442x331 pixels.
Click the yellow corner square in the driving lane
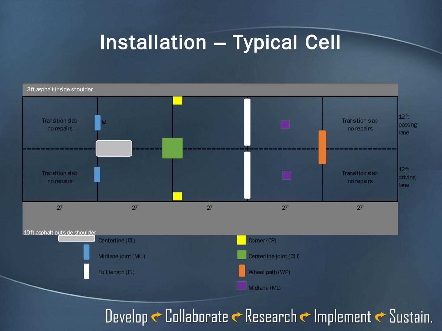click(177, 196)
